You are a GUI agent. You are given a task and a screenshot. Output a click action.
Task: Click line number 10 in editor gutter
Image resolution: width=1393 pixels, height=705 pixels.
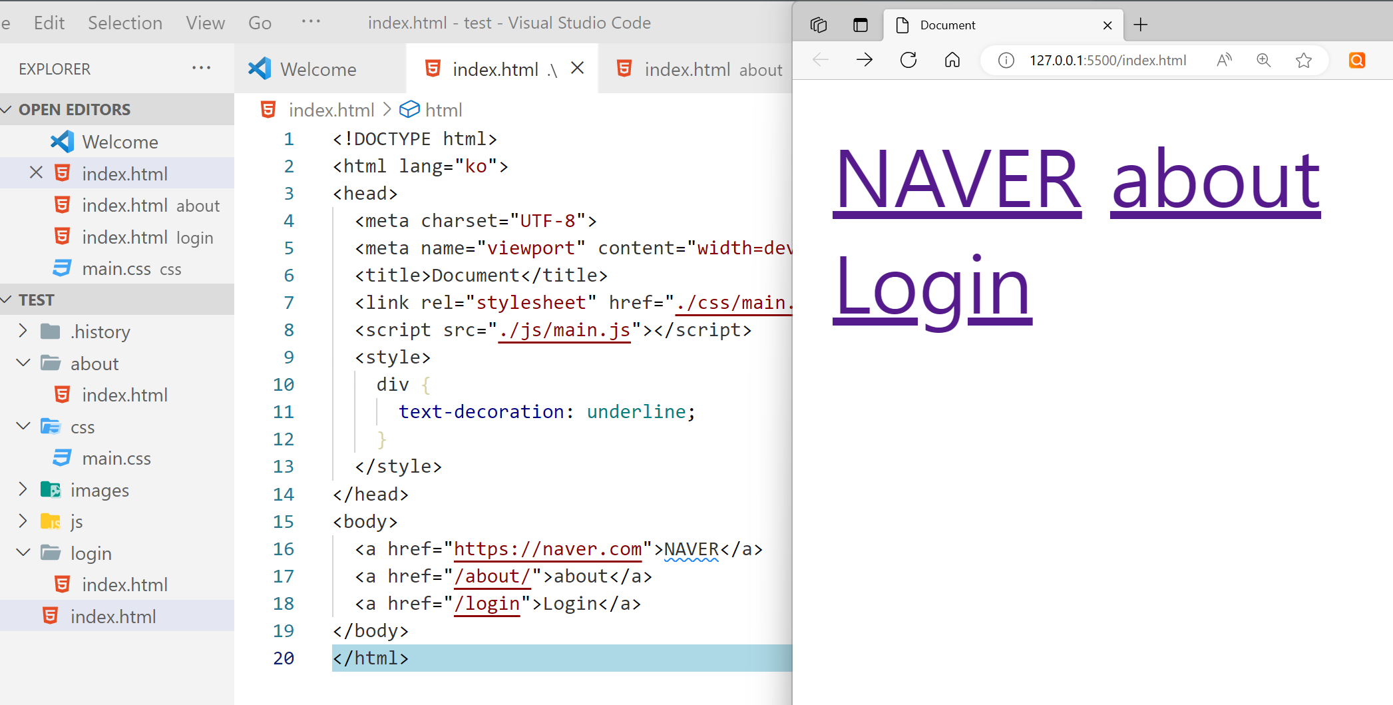pos(284,384)
